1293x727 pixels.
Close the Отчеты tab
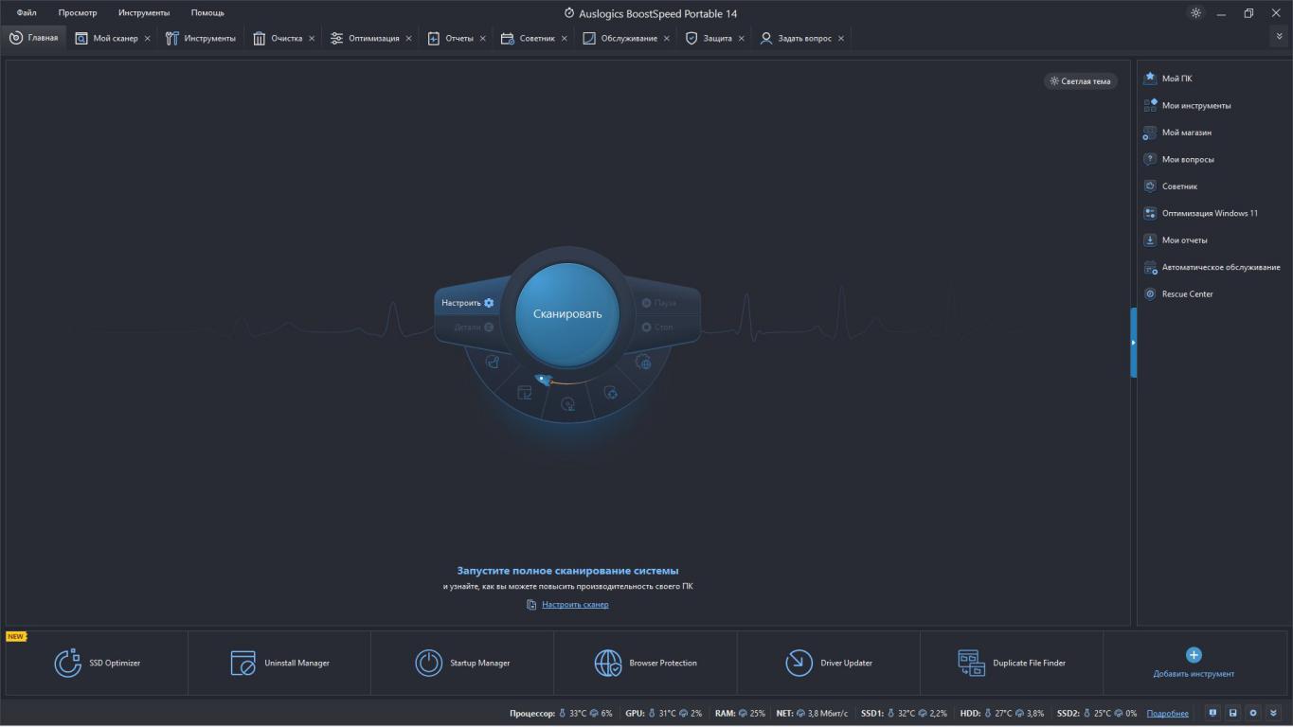pos(482,39)
